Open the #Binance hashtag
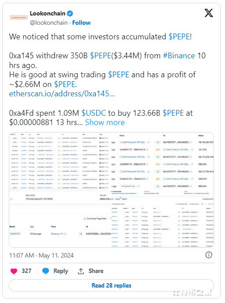This screenshot has height=303, width=225. (179, 56)
